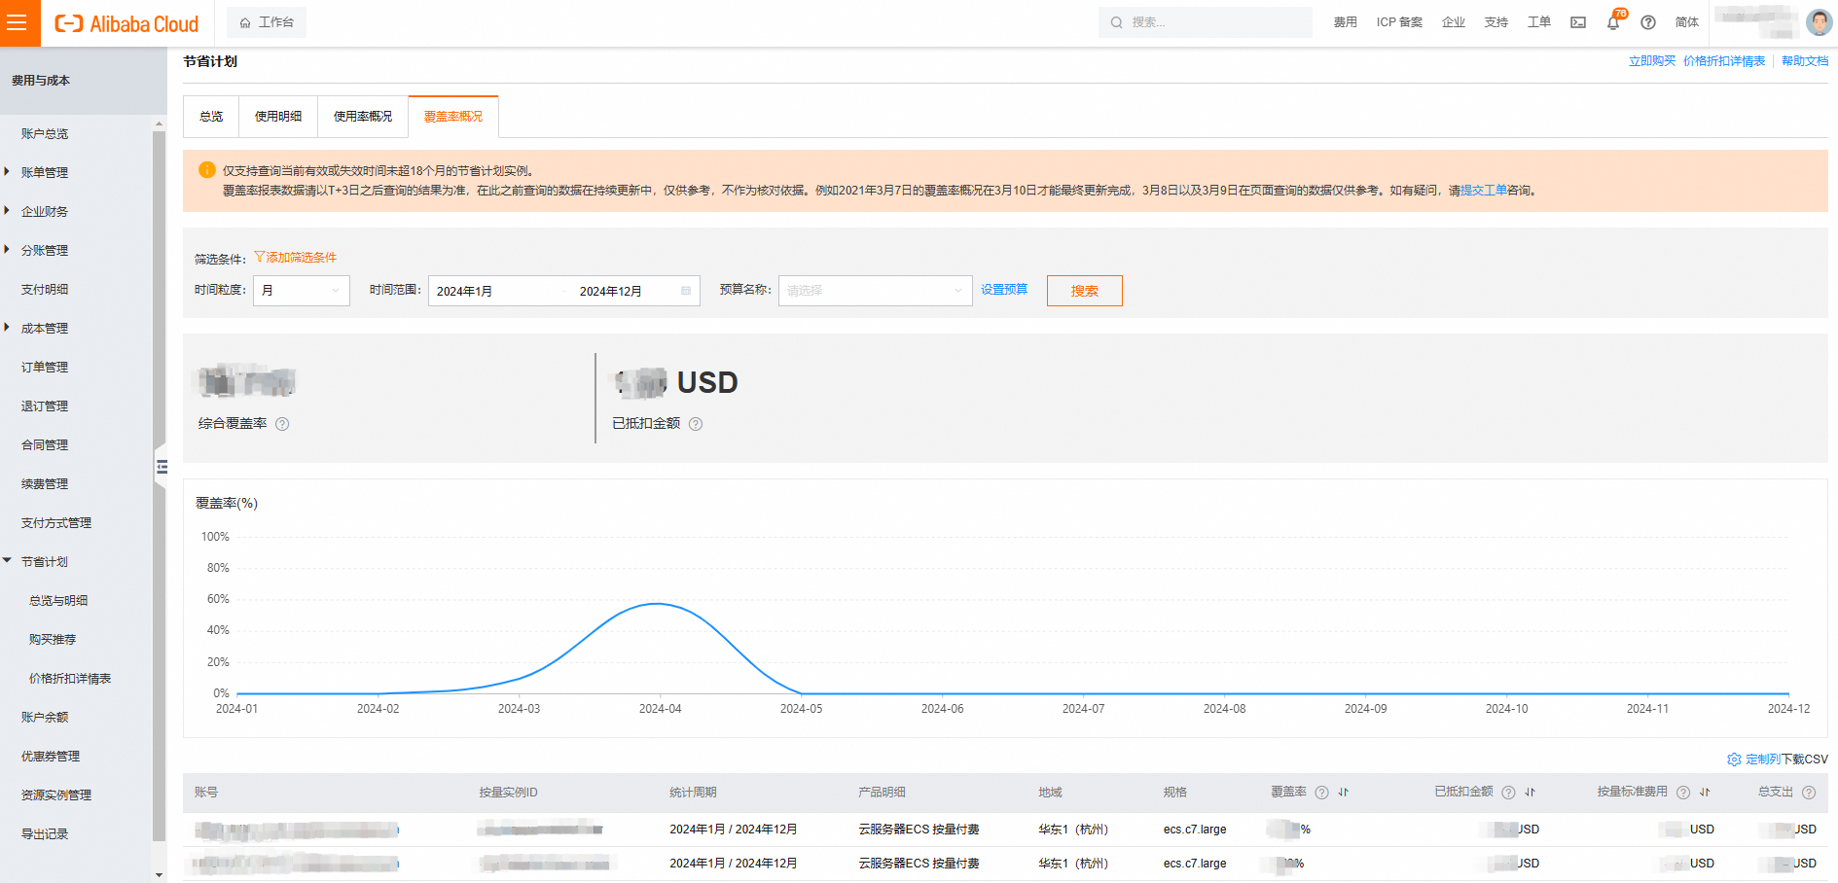Image resolution: width=1838 pixels, height=883 pixels.
Task: Switch language via 简体
Action: tap(1687, 22)
